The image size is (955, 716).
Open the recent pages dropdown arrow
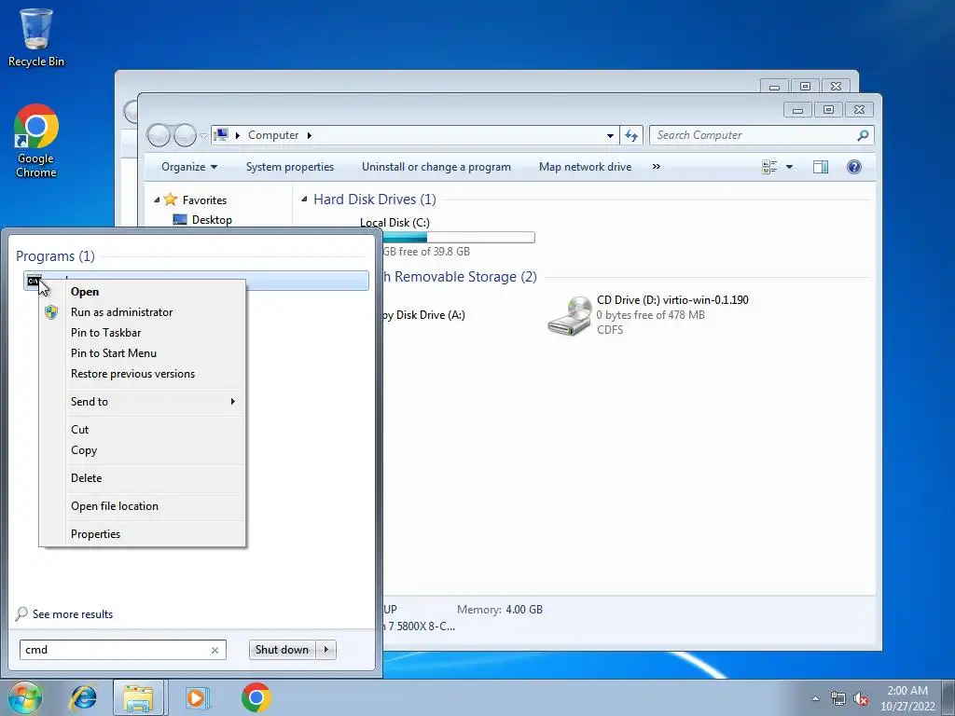point(203,136)
